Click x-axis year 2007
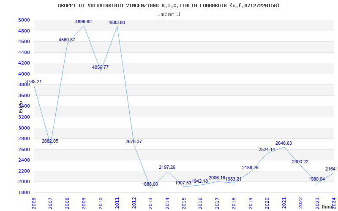 (50, 203)
